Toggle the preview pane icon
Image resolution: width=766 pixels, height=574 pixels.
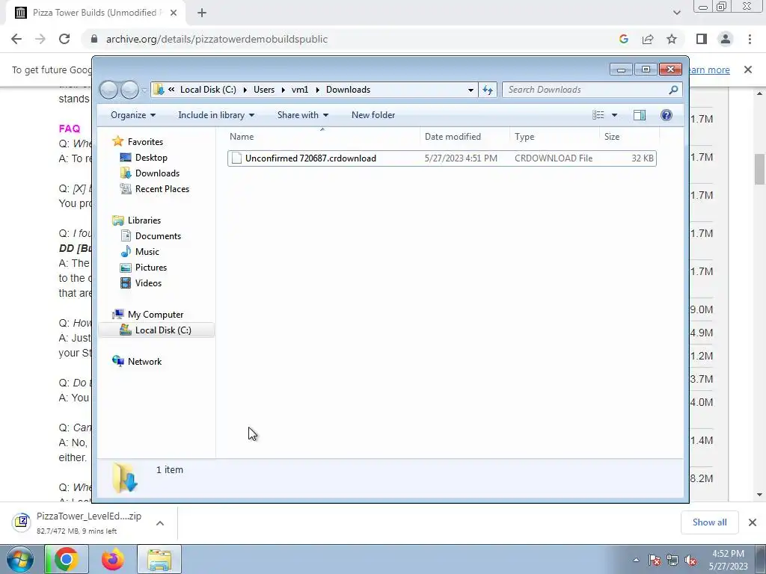[x=639, y=115]
